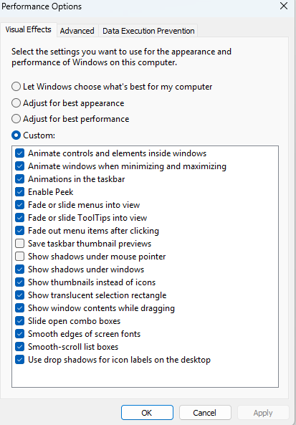Open the Data Execution Prevention tab
The height and width of the screenshot is (425, 296).
pos(148,31)
